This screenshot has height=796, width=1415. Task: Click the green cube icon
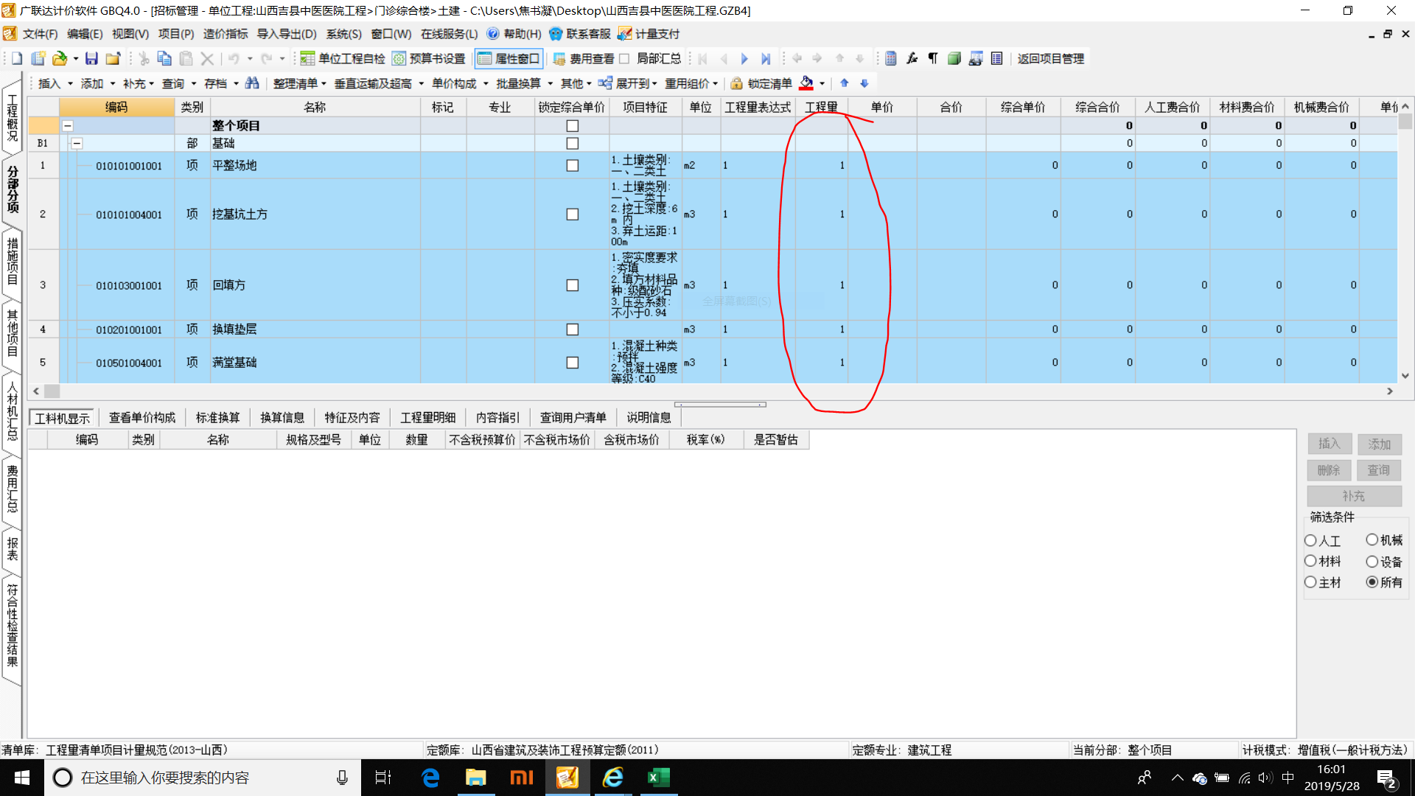point(954,58)
